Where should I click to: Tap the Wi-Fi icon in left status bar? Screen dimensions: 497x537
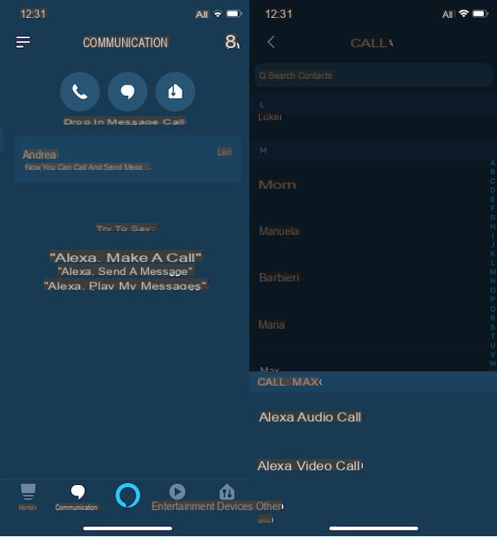(218, 14)
